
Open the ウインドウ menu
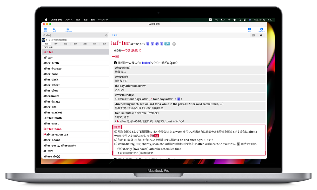(103, 20)
